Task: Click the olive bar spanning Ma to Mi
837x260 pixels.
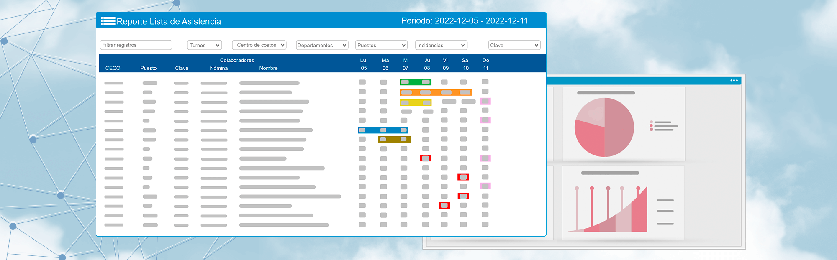Action: (x=394, y=139)
